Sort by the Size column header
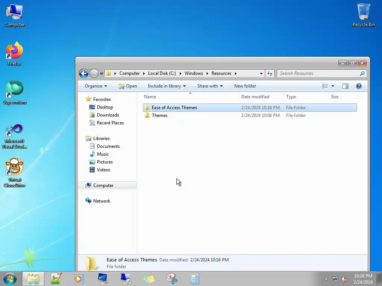Screen dimensions: 382x286 343,97
